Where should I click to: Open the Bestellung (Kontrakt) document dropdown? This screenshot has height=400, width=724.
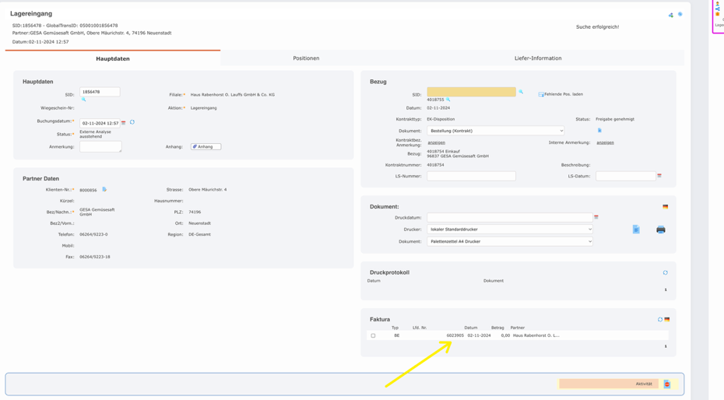(495, 131)
